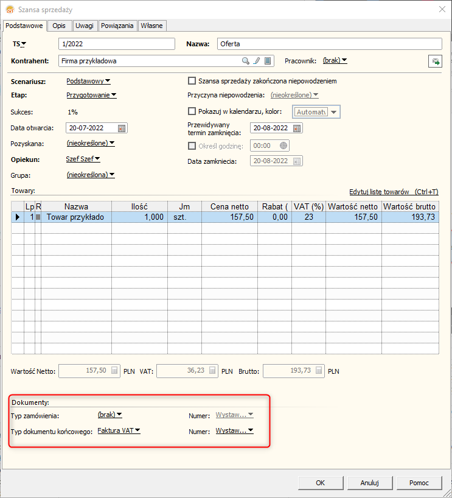452x498 pixels.
Task: Click the app icon in title bar
Action: pos(10,10)
